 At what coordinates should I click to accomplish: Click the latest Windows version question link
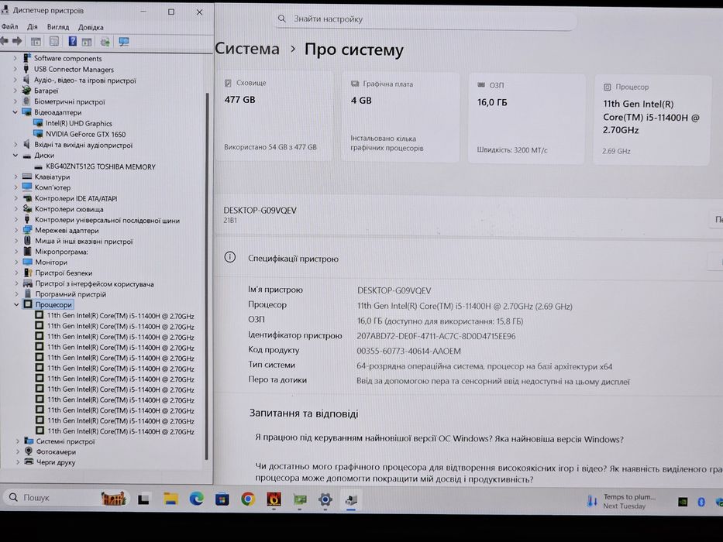pos(439,438)
